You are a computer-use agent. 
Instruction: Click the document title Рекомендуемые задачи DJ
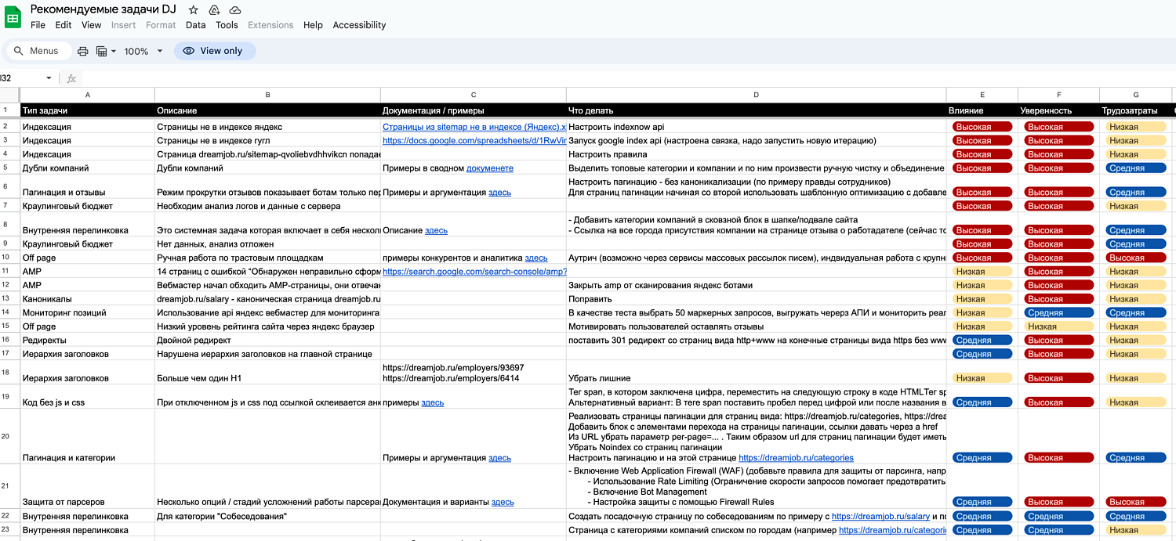coord(103,9)
